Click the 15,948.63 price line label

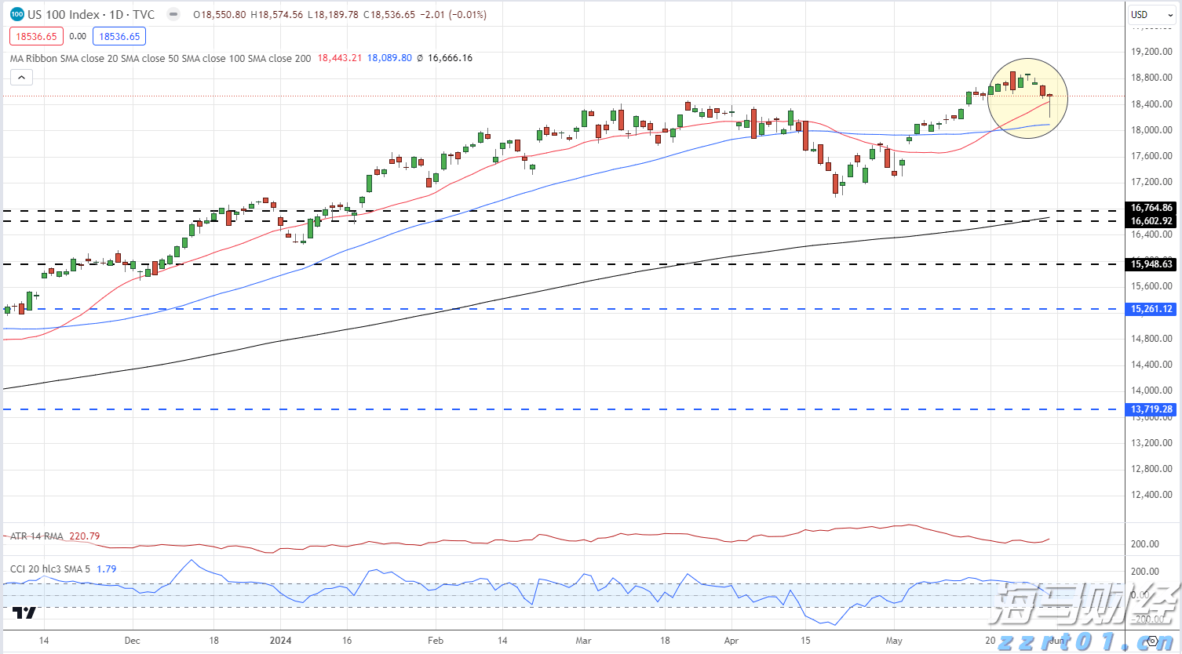(1151, 264)
